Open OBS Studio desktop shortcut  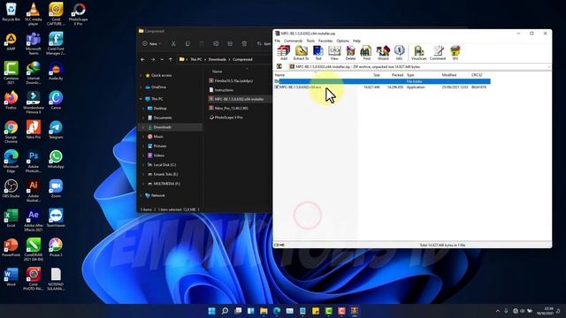tap(11, 188)
